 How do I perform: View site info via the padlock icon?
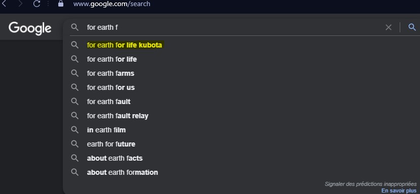tap(61, 4)
